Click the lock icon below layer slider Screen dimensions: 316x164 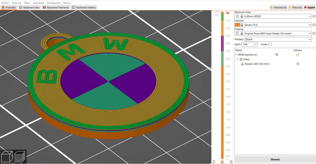[222, 162]
